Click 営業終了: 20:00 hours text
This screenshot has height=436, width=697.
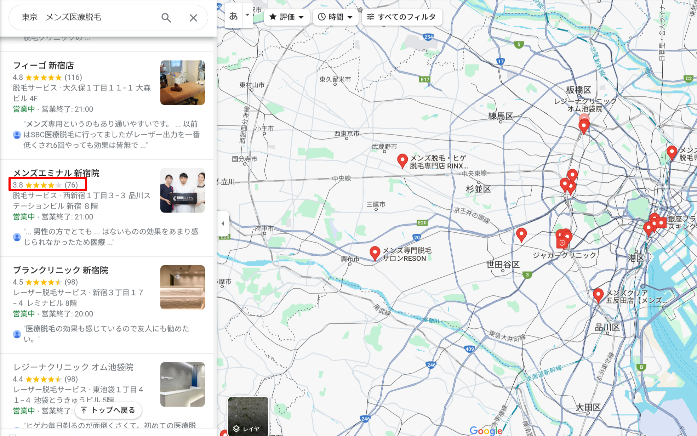tap(67, 314)
